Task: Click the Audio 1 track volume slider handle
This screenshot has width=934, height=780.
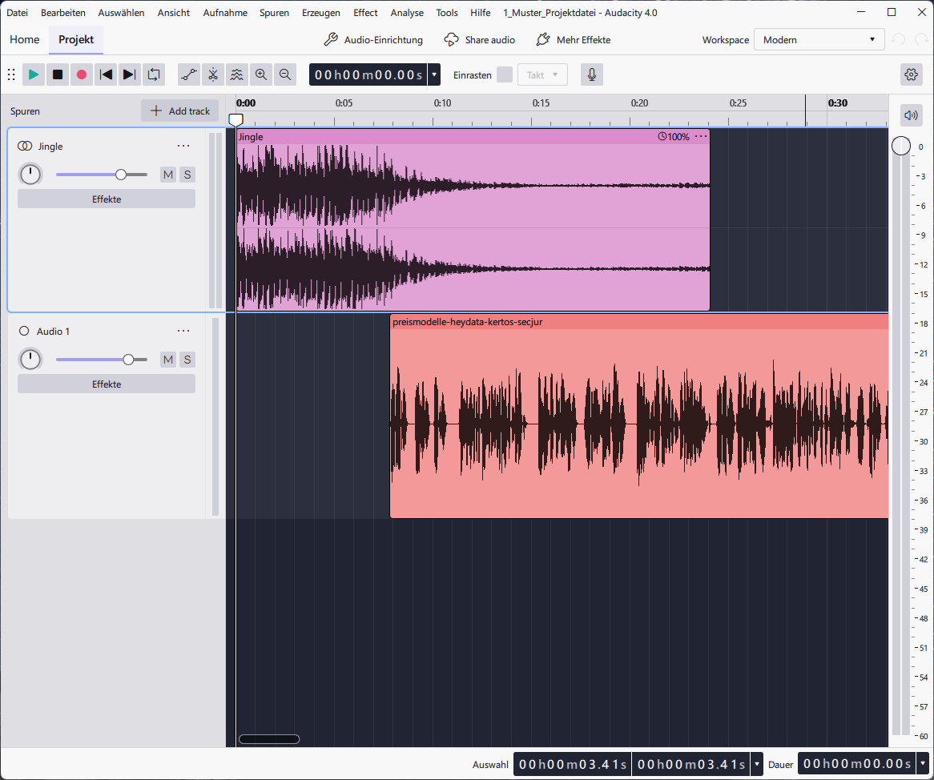Action: pos(128,359)
